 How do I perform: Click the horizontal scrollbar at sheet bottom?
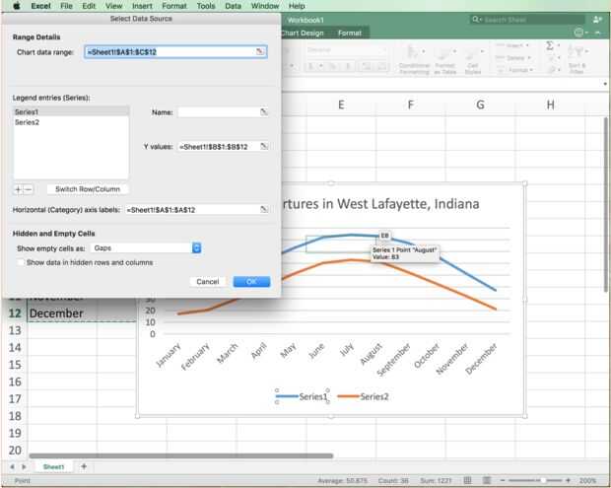(181, 455)
